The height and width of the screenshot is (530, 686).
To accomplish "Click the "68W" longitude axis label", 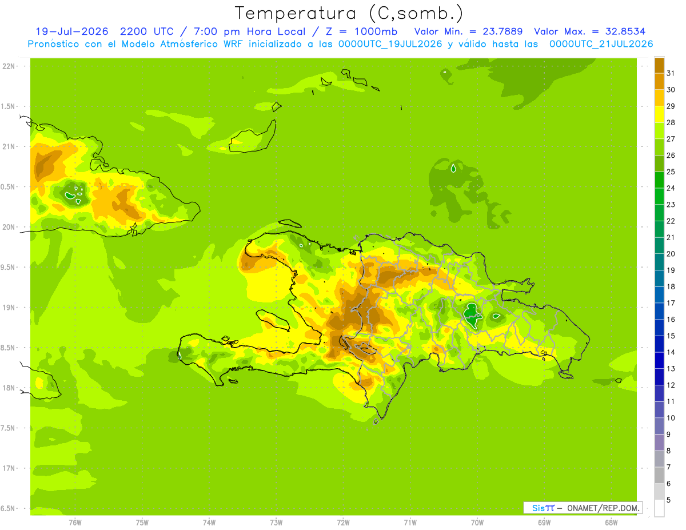I will point(611,522).
